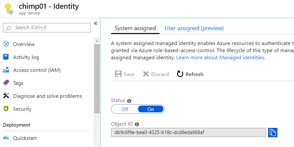Click the Save button
Screen dimensions: 294x147
[125, 74]
